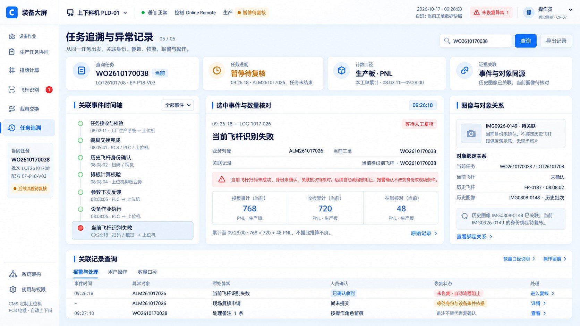Screen dimensions: 580x326
Task: Click the 09:26:18 time badge
Action: tap(423, 105)
